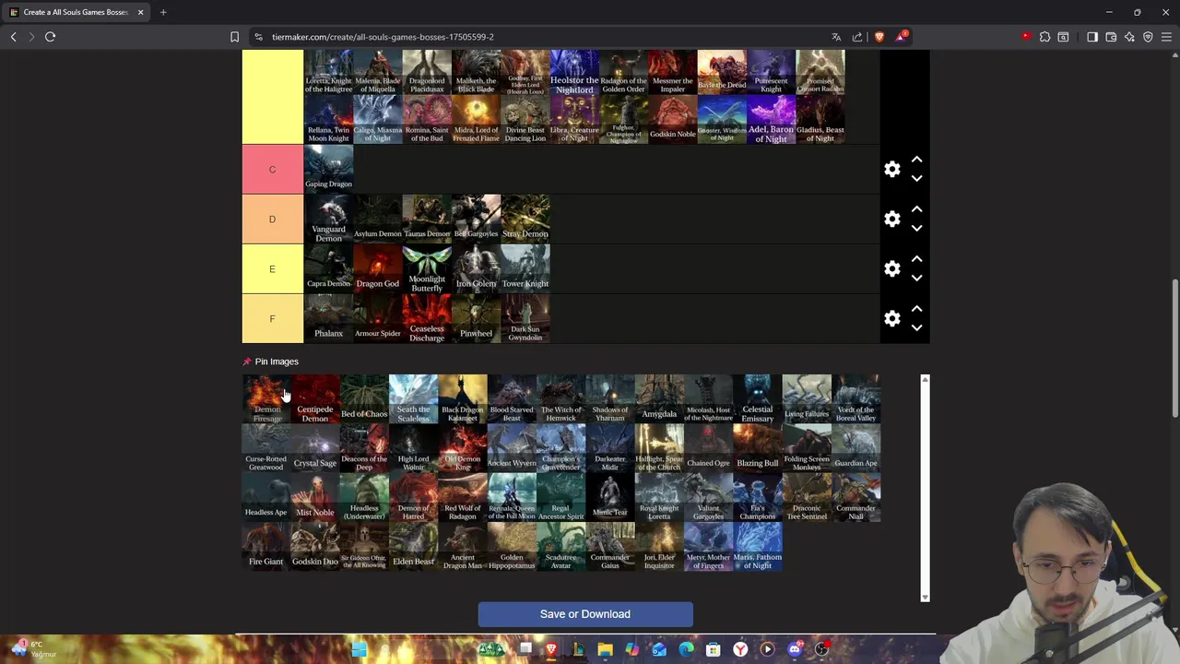This screenshot has width=1180, height=664.
Task: Select the Darkeater Midir image
Action: 610,448
